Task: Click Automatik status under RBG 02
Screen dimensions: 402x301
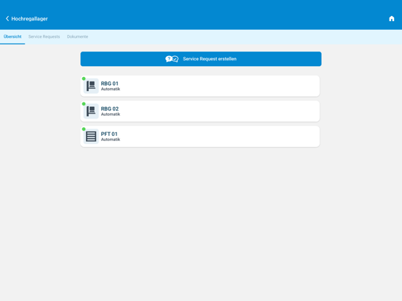Action: pos(111,114)
